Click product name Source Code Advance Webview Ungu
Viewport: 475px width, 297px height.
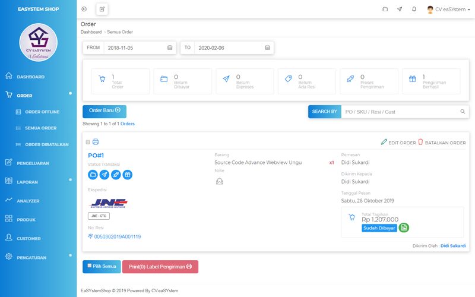click(x=258, y=162)
